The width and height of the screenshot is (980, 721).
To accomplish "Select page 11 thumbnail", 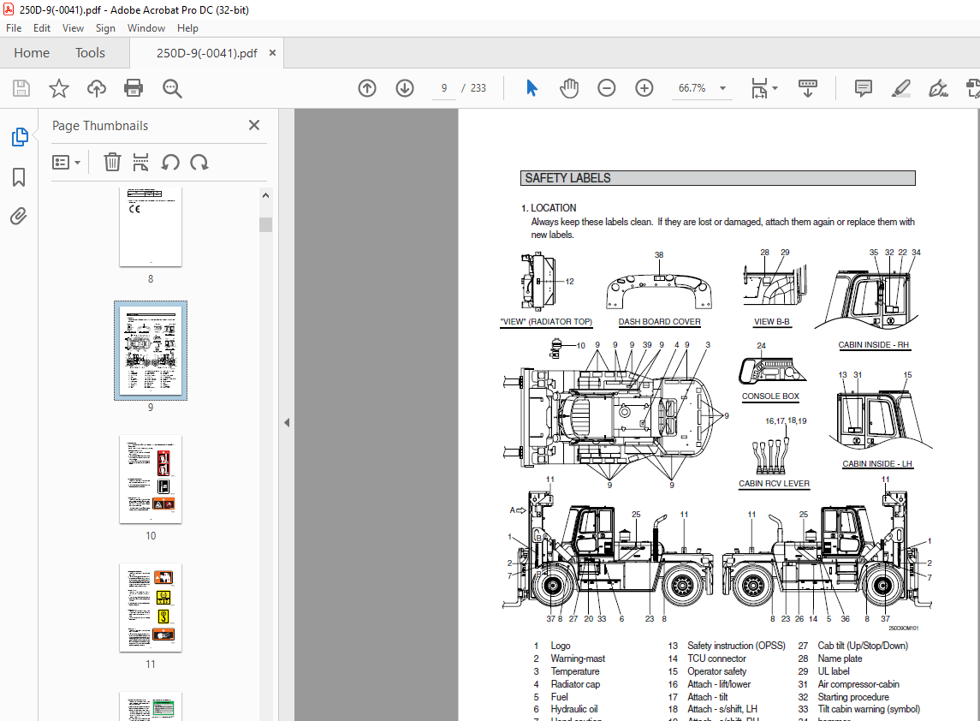I will 151,608.
